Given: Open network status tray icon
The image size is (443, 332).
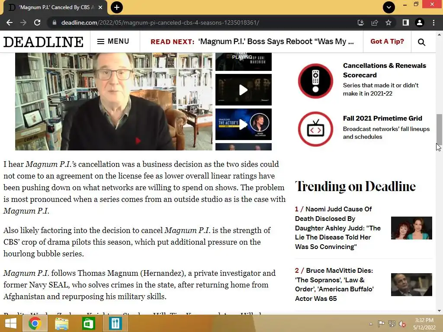Looking at the screenshot, I should coord(392,323).
